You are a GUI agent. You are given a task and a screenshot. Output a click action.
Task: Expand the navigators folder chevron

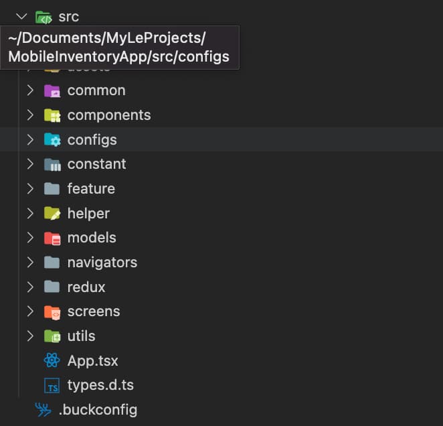point(30,263)
